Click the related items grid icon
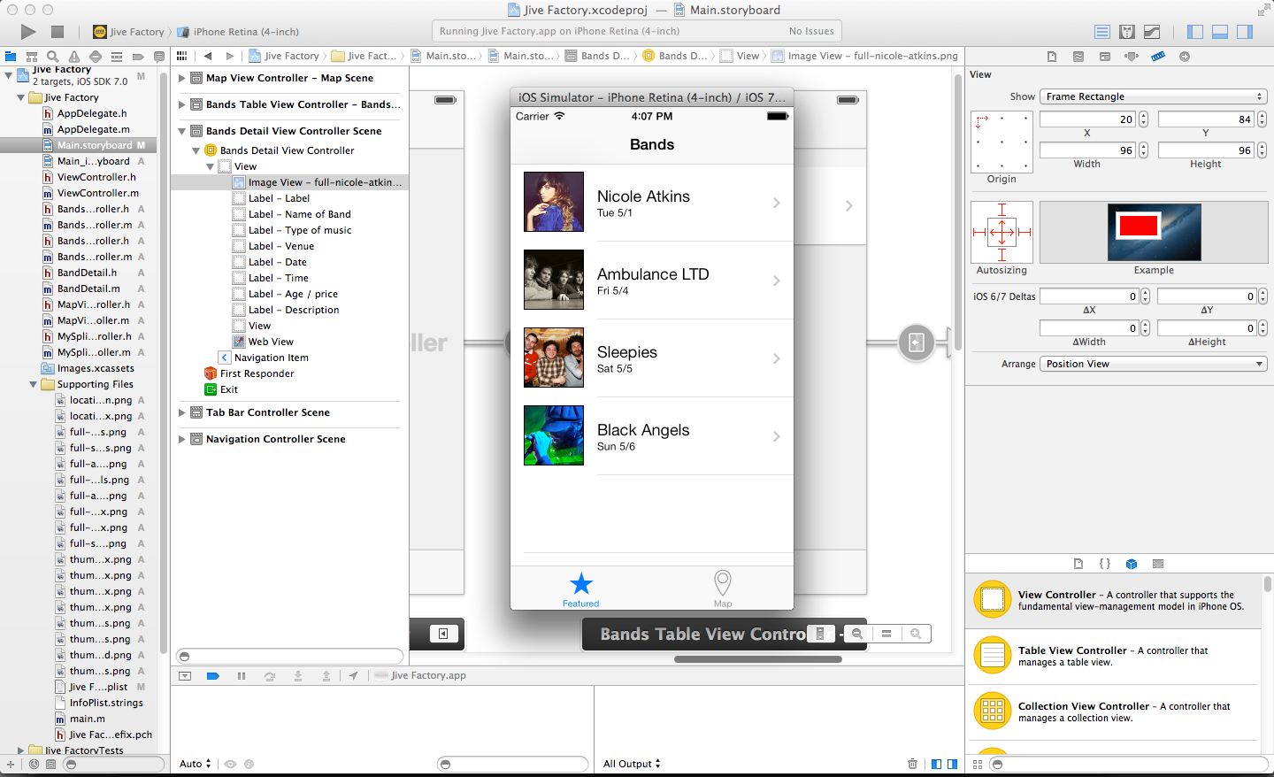This screenshot has height=777, width=1274. tap(181, 56)
